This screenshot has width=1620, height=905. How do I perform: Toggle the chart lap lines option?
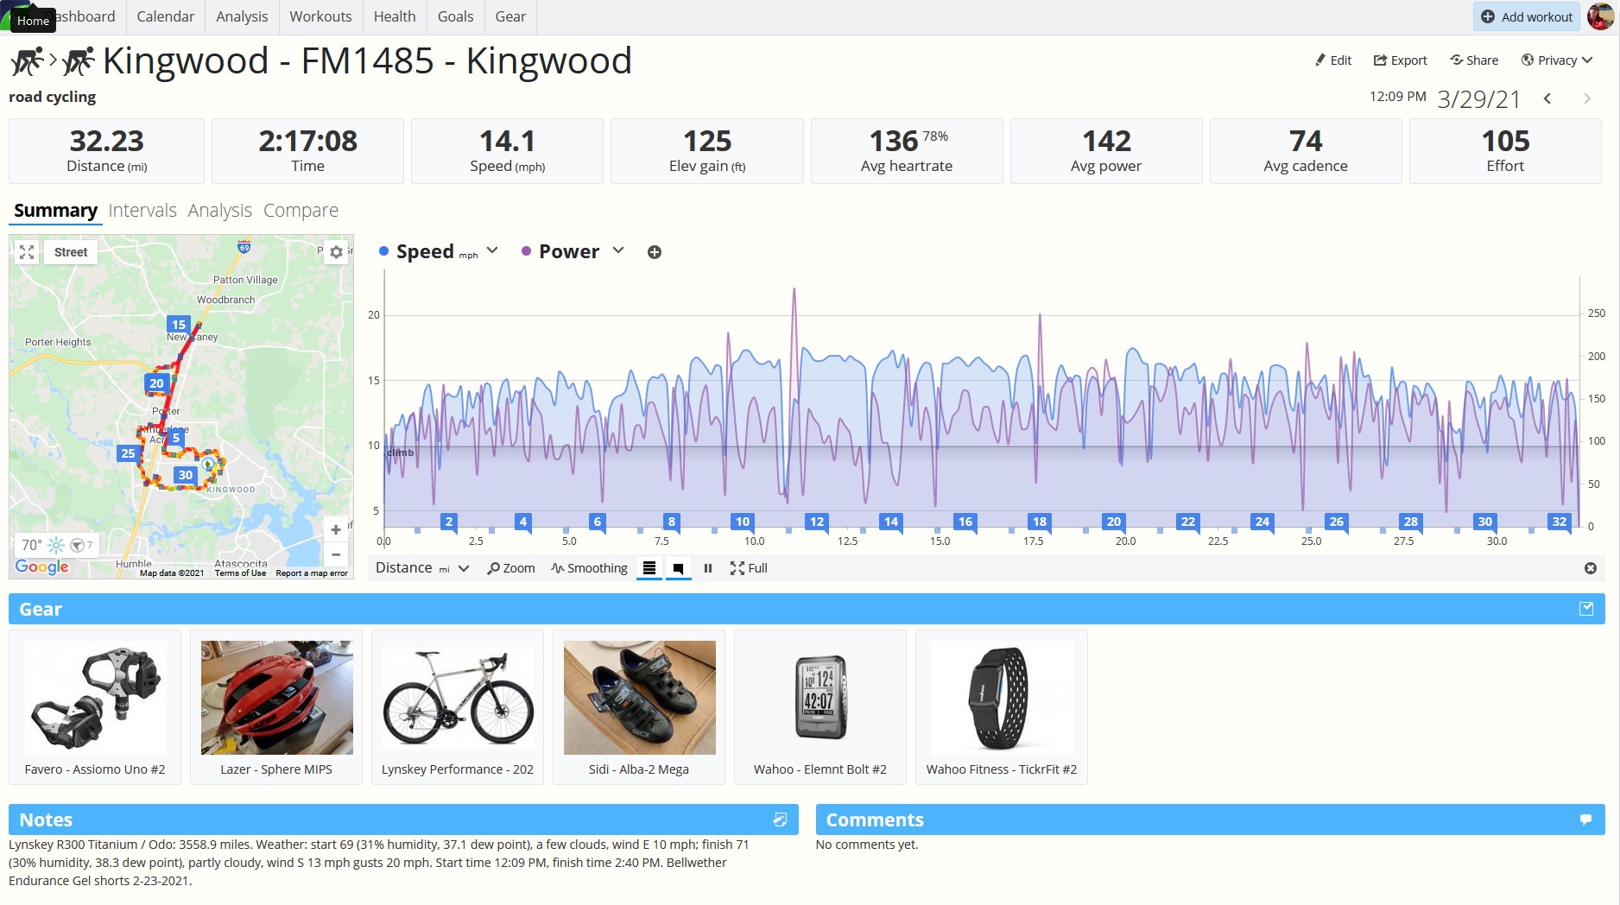[649, 568]
